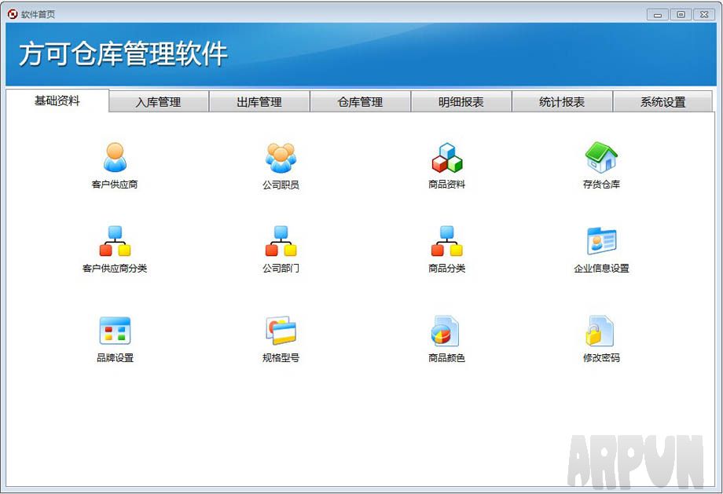Select the 基础资料 tab
Viewport: 723px width, 494px height.
(56, 101)
